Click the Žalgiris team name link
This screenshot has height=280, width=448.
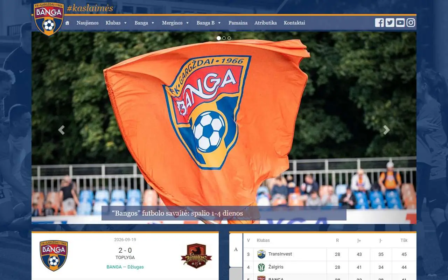point(276,267)
